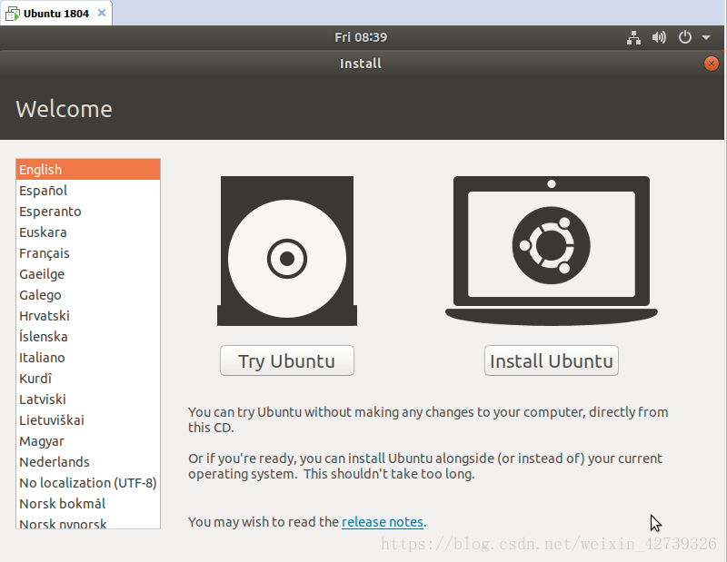Select Íslenska in the language list
This screenshot has width=727, height=562.
click(x=88, y=336)
